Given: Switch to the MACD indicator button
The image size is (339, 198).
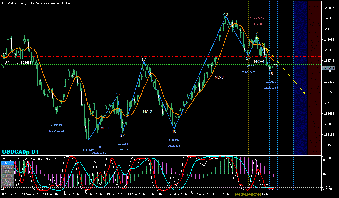Looking at the screenshot, I should point(8,167).
